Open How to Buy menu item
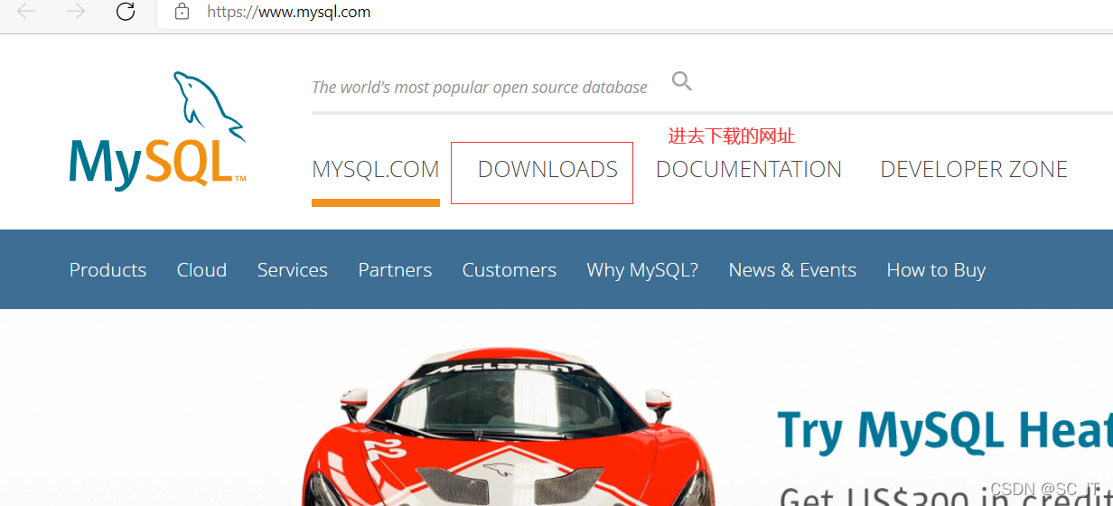1113x506 pixels. (x=936, y=270)
